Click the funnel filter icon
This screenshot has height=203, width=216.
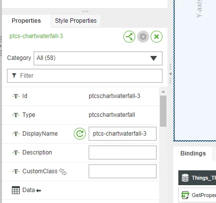(x=14, y=75)
